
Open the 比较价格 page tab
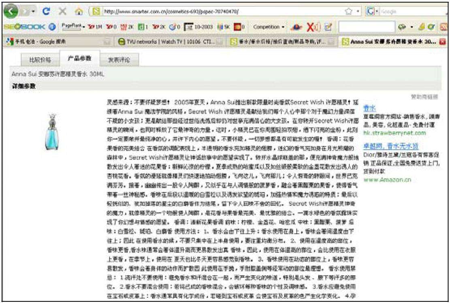tap(40, 60)
